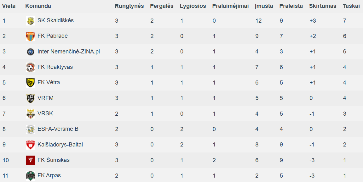This screenshot has width=363, height=182.
Task: Select the Pergalės column header
Action: [x=162, y=6]
